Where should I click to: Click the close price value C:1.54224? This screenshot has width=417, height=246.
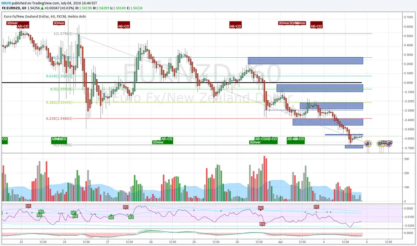pos(135,8)
